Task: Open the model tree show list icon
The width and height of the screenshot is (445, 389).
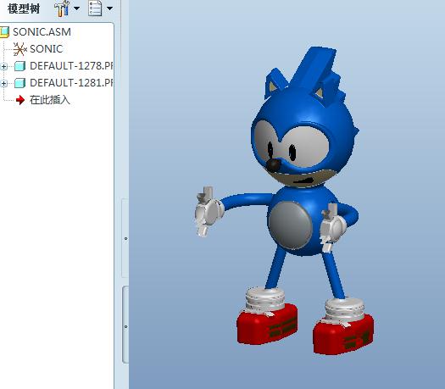Action: click(95, 8)
